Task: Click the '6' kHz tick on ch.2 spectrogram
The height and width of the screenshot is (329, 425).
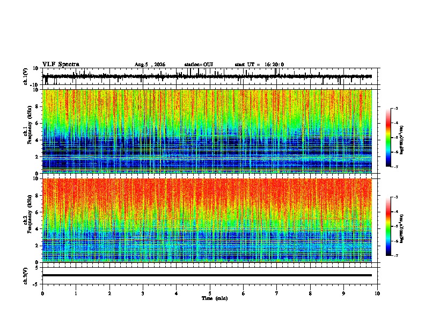Action: [38, 212]
